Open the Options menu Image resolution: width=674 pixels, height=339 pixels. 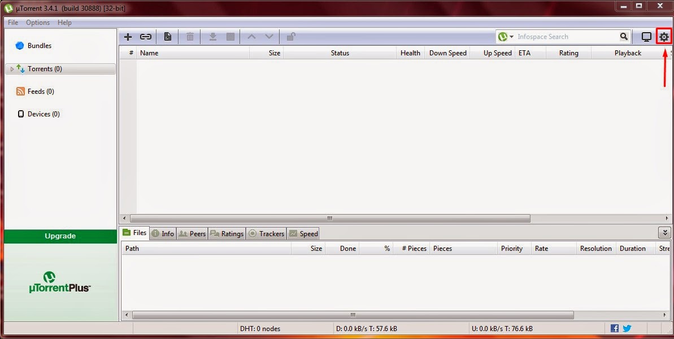38,23
